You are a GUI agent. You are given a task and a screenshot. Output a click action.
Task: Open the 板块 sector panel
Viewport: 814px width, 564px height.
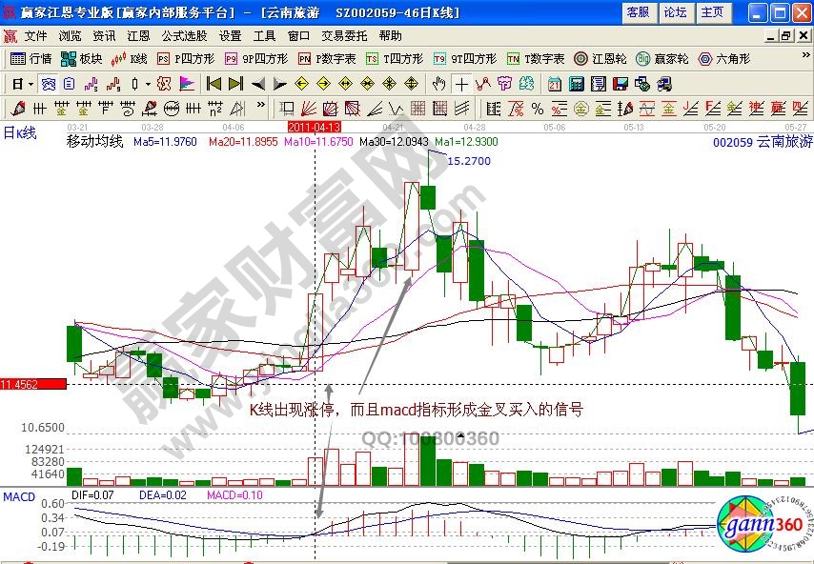click(83, 58)
